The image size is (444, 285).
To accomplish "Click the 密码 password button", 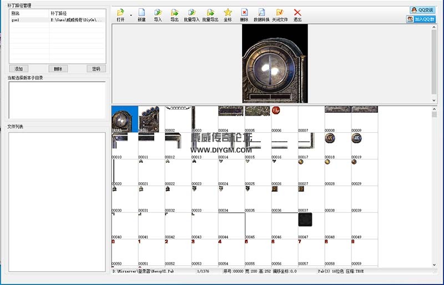I will pos(96,69).
